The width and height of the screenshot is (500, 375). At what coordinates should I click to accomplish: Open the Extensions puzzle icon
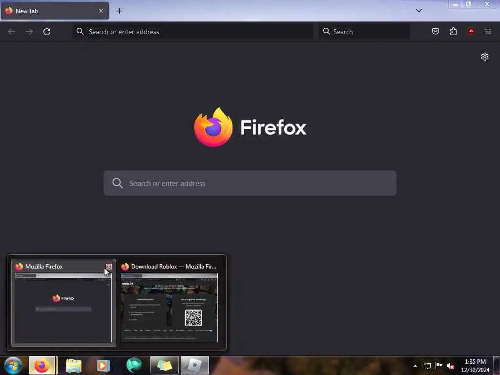453,31
